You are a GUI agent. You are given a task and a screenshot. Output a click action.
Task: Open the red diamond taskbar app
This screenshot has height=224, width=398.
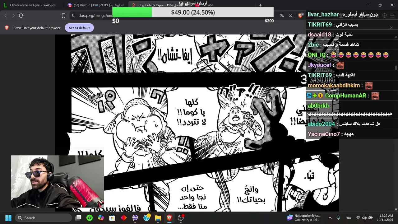[x=124, y=218]
